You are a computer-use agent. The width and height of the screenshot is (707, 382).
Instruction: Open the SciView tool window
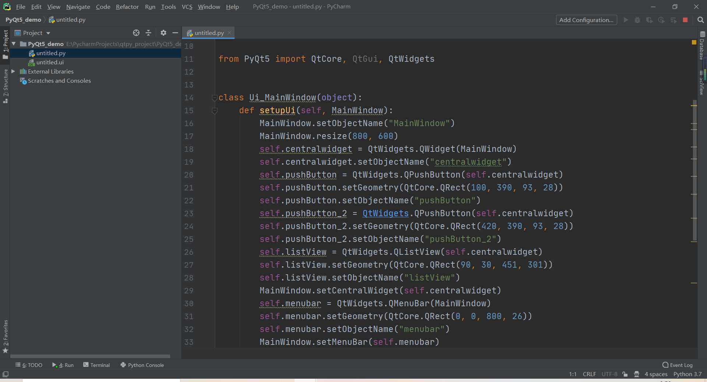[702, 83]
